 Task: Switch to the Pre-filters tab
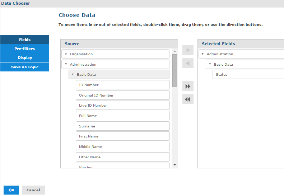[25, 49]
